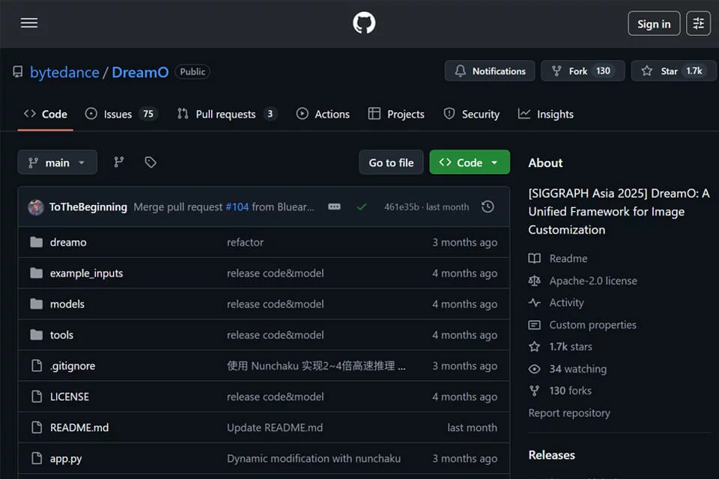
Task: Switch to the Code tab
Action: [46, 114]
